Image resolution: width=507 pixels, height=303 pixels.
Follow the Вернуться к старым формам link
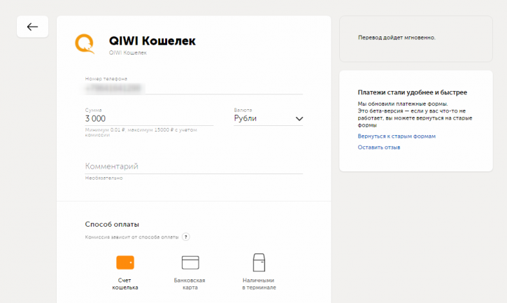coord(397,136)
